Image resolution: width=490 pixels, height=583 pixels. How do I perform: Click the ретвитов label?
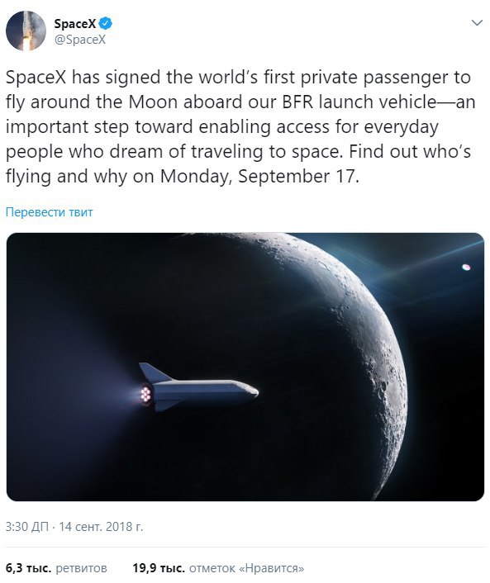pyautogui.click(x=81, y=568)
